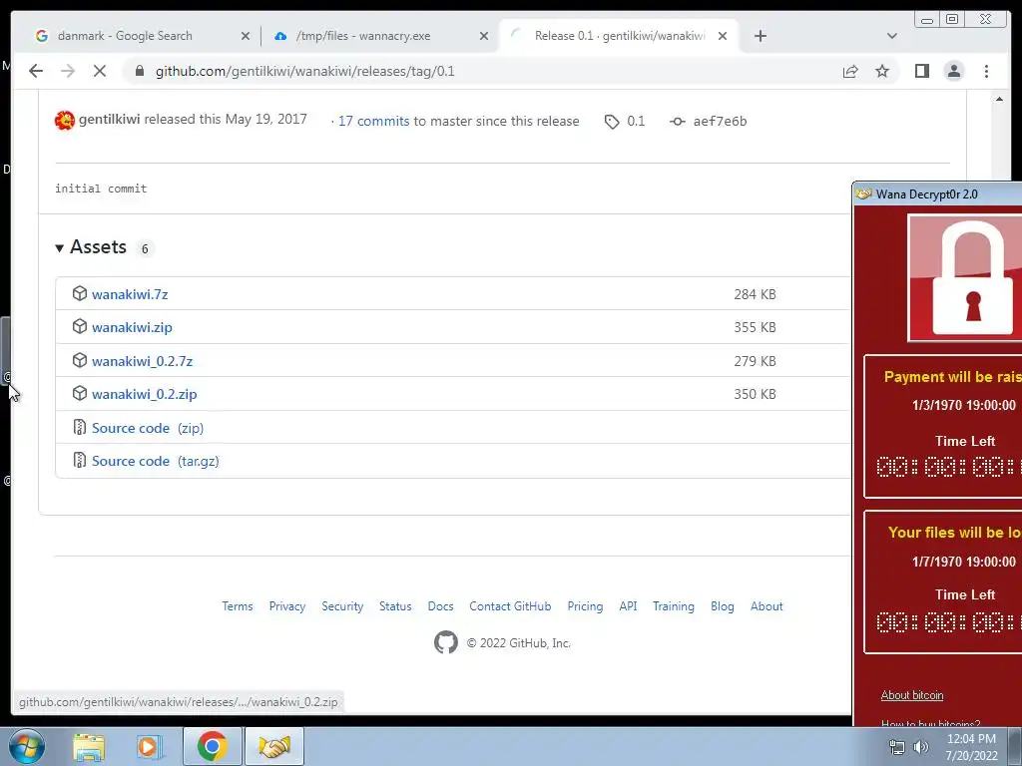Open Windows Media Player from taskbar
Image resolution: width=1022 pixels, height=766 pixels.
pos(150,746)
